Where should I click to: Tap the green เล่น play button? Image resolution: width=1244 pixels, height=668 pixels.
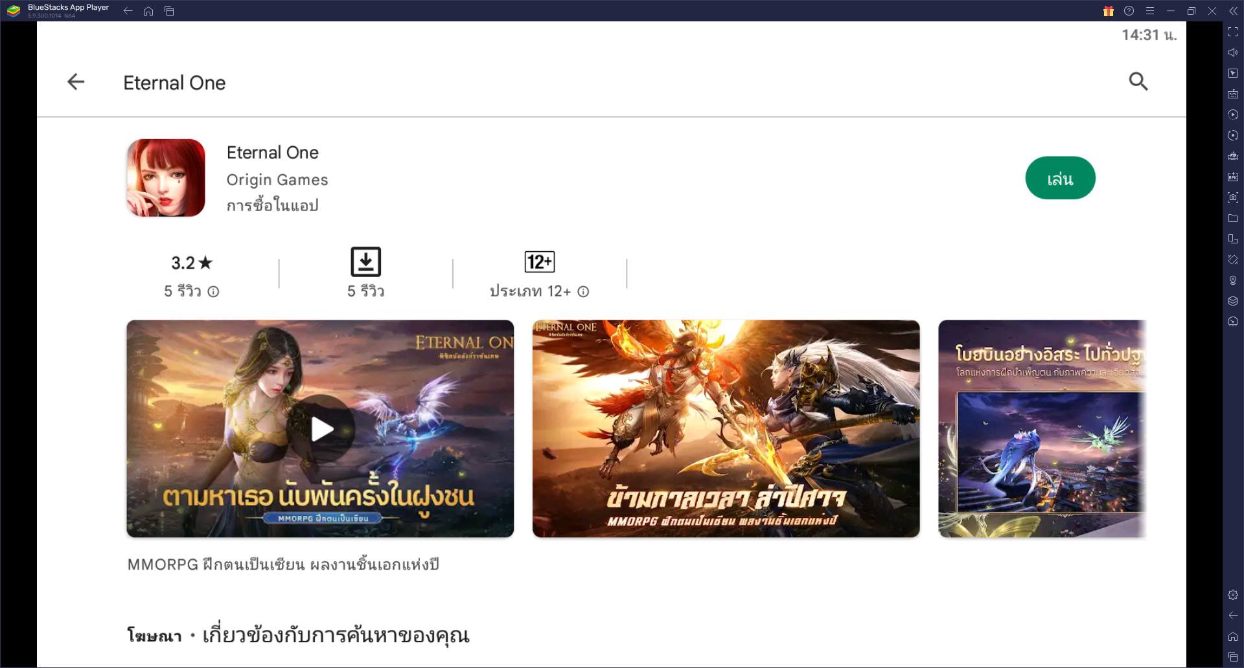[1060, 178]
